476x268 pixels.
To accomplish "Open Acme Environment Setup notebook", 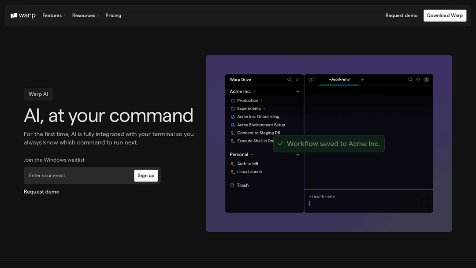I will (261, 125).
